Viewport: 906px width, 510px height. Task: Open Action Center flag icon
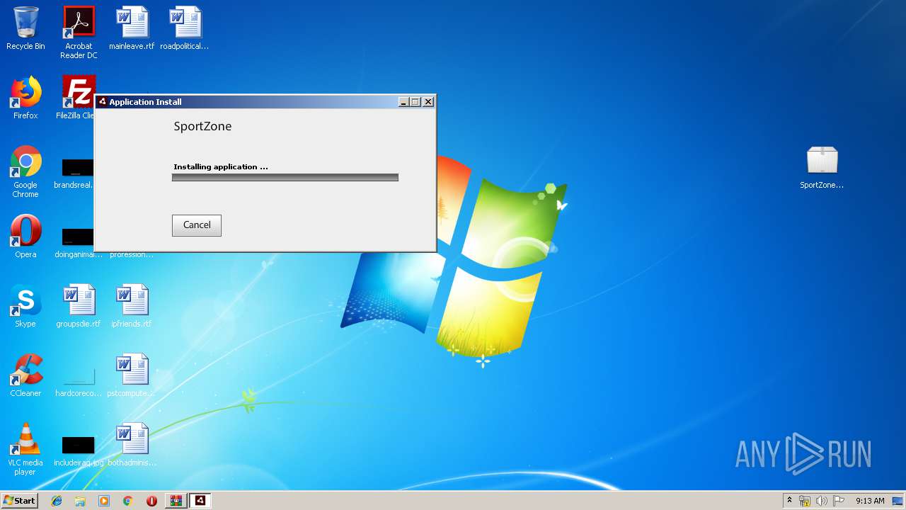click(x=839, y=501)
